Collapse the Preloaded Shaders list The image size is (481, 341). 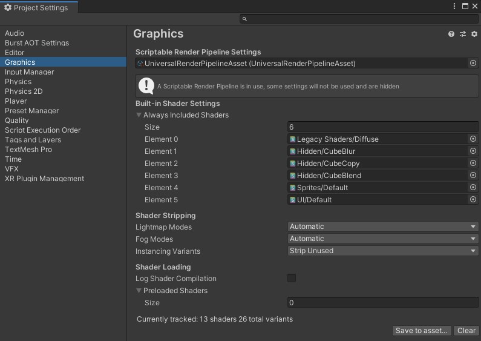click(x=139, y=291)
